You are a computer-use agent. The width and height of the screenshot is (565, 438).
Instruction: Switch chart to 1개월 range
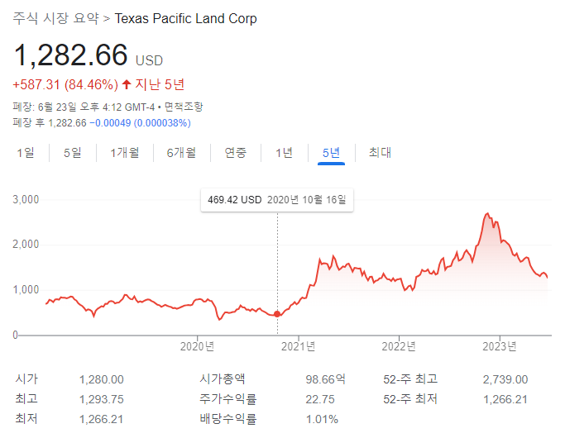(125, 153)
